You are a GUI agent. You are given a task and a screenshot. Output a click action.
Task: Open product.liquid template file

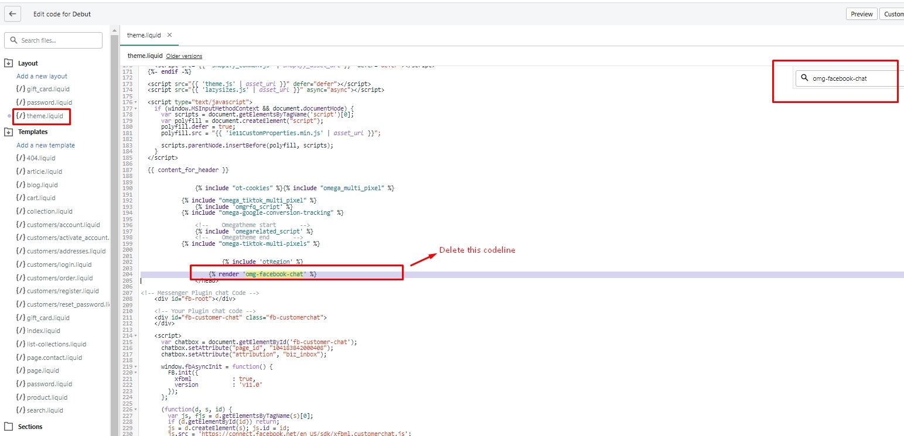tap(47, 397)
